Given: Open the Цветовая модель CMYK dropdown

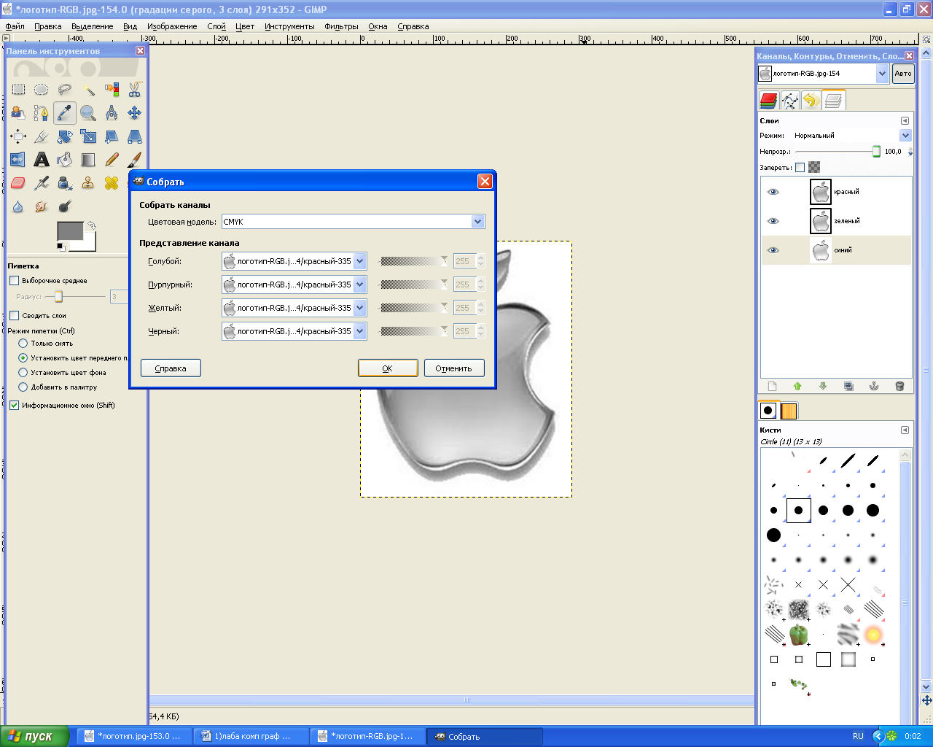Looking at the screenshot, I should tap(354, 222).
